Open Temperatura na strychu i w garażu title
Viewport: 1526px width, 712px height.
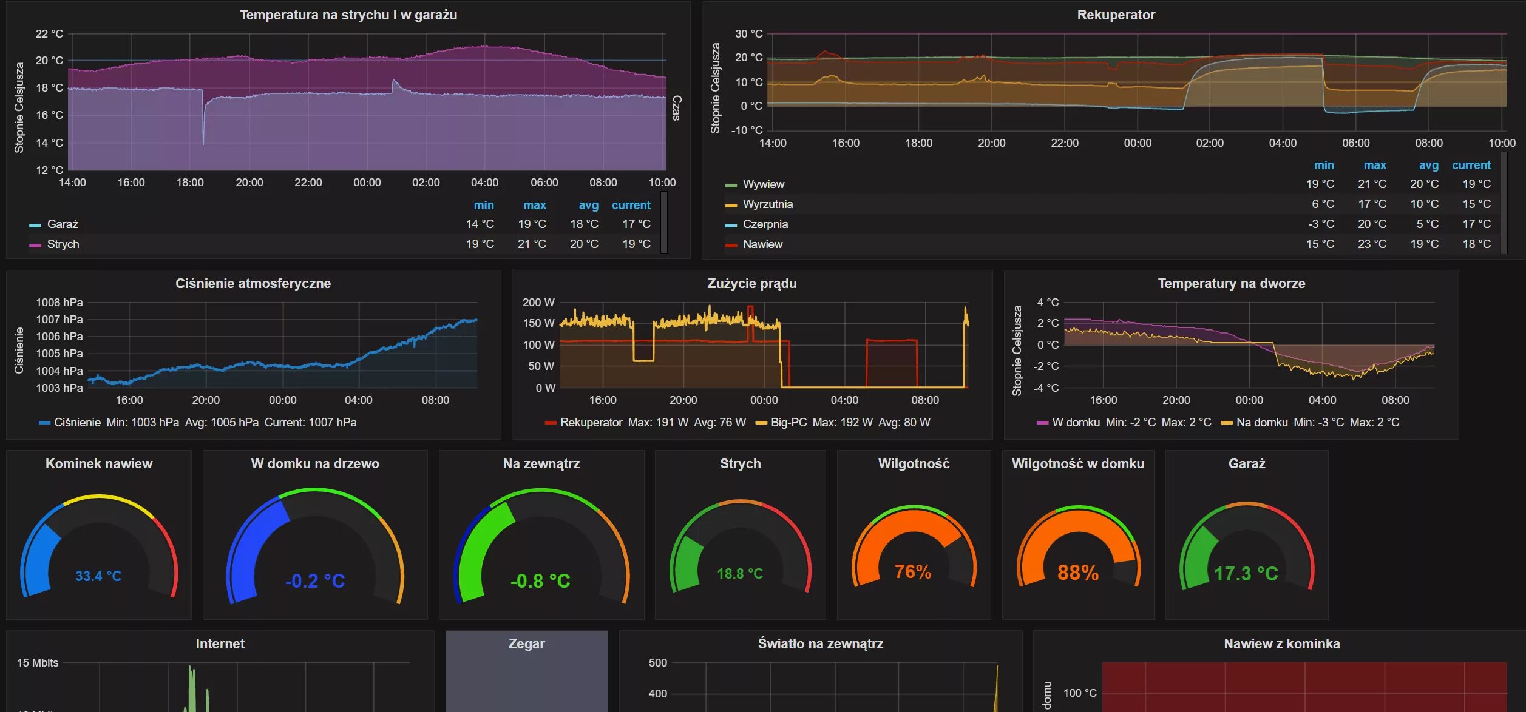pos(348,15)
